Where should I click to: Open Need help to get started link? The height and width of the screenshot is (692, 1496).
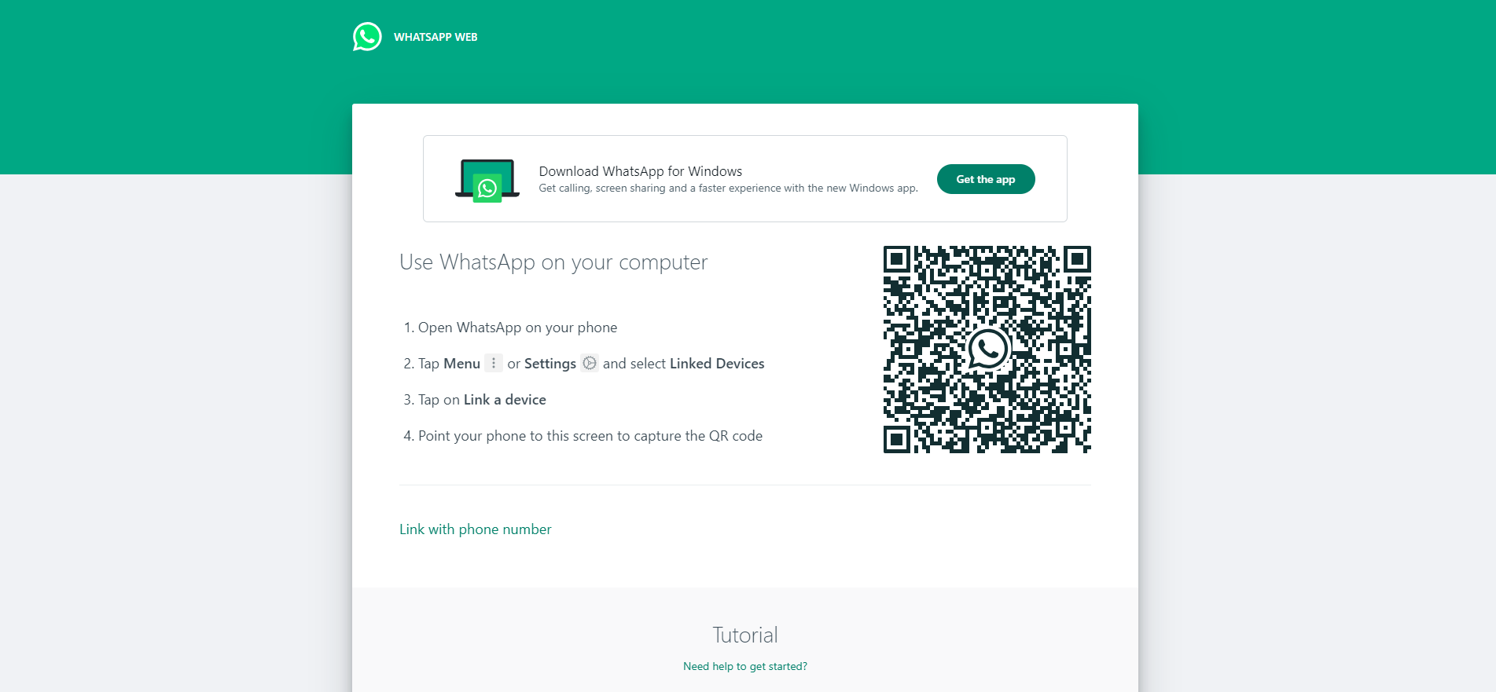click(745, 666)
